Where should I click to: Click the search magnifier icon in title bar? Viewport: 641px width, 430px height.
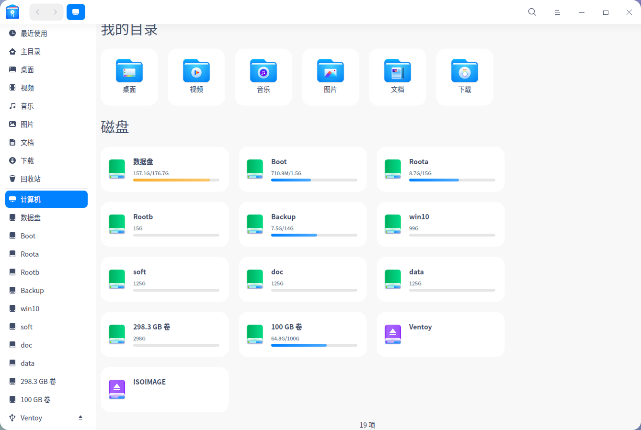pyautogui.click(x=532, y=12)
